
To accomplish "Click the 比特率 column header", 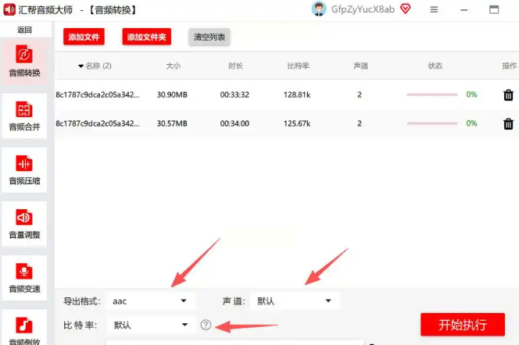I will pyautogui.click(x=298, y=66).
